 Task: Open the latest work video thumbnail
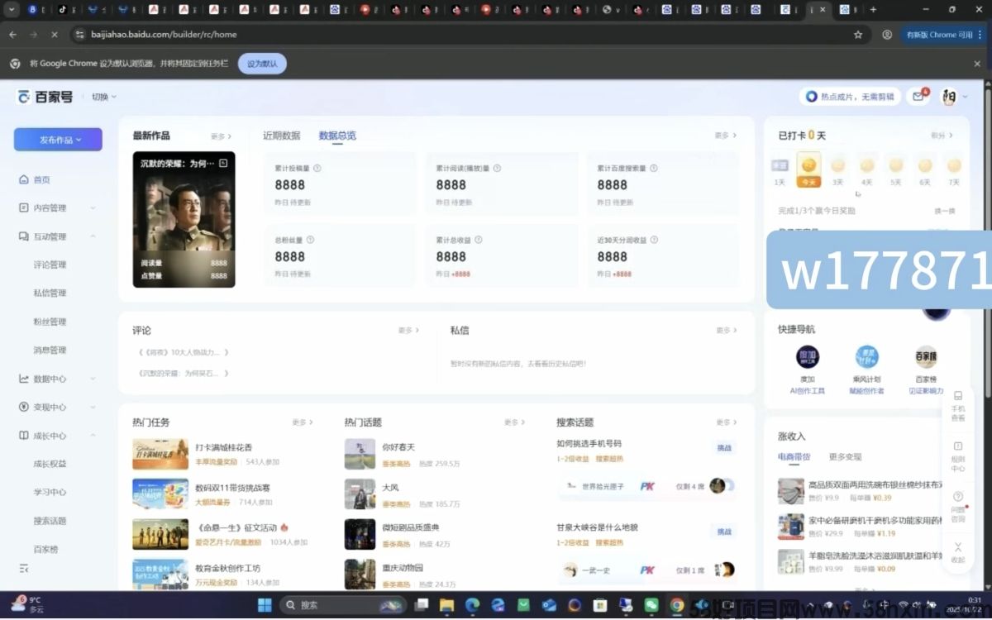tap(184, 219)
